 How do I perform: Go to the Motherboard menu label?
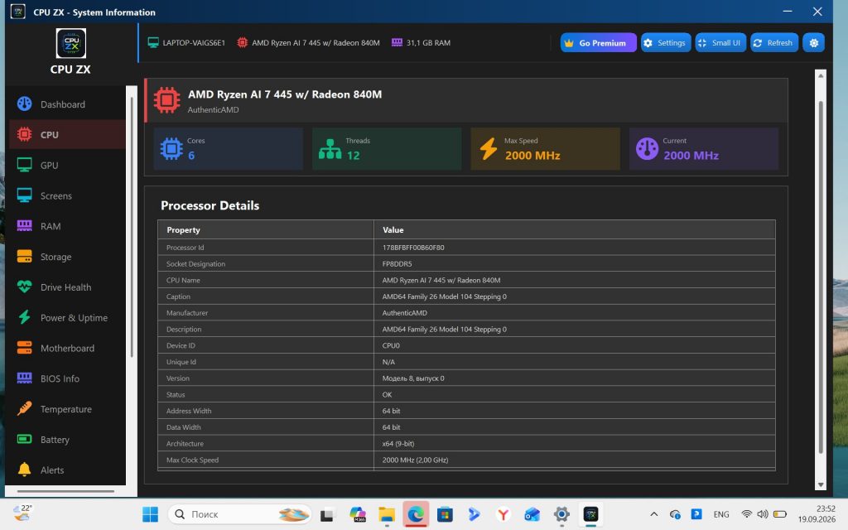[68, 349]
